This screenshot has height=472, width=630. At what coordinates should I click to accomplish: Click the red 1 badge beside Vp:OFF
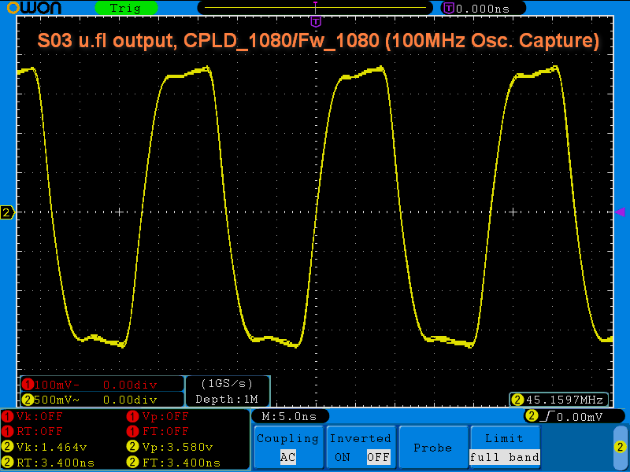coord(132,416)
